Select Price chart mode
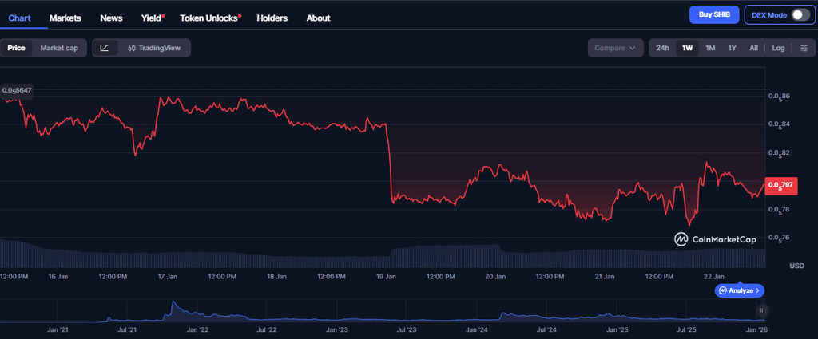Viewport: 818px width, 339px height. point(17,48)
